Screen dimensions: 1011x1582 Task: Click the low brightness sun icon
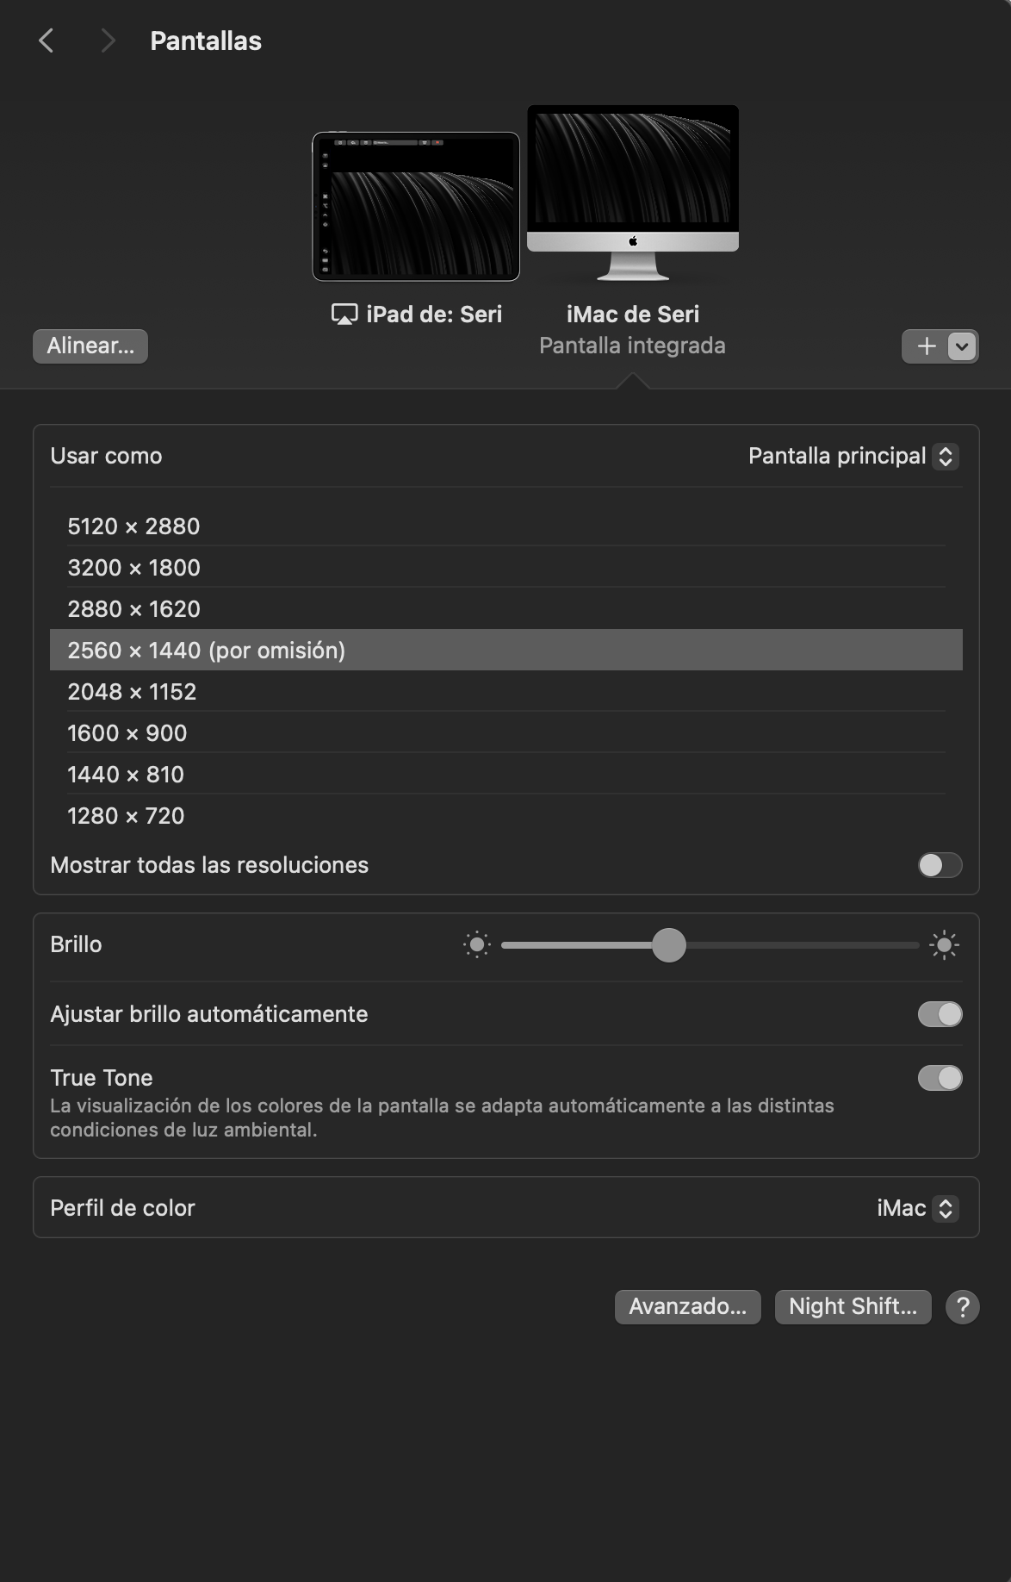(x=477, y=945)
